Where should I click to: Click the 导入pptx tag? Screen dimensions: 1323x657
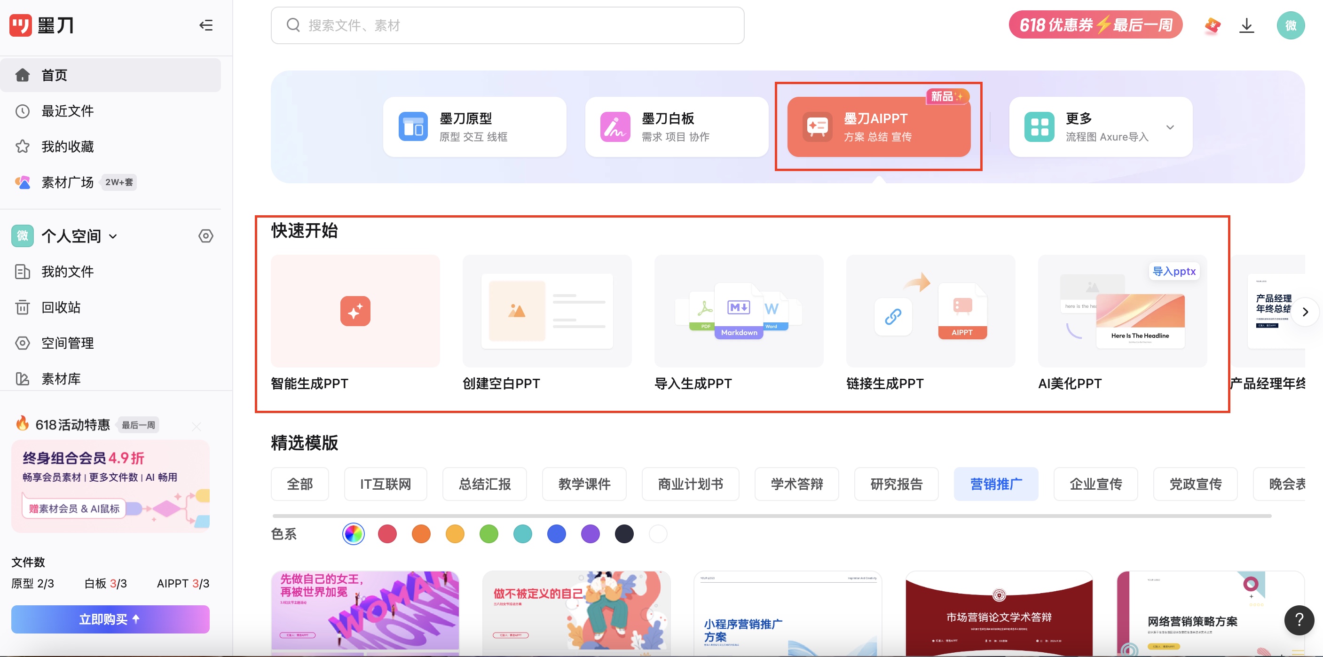click(1174, 271)
